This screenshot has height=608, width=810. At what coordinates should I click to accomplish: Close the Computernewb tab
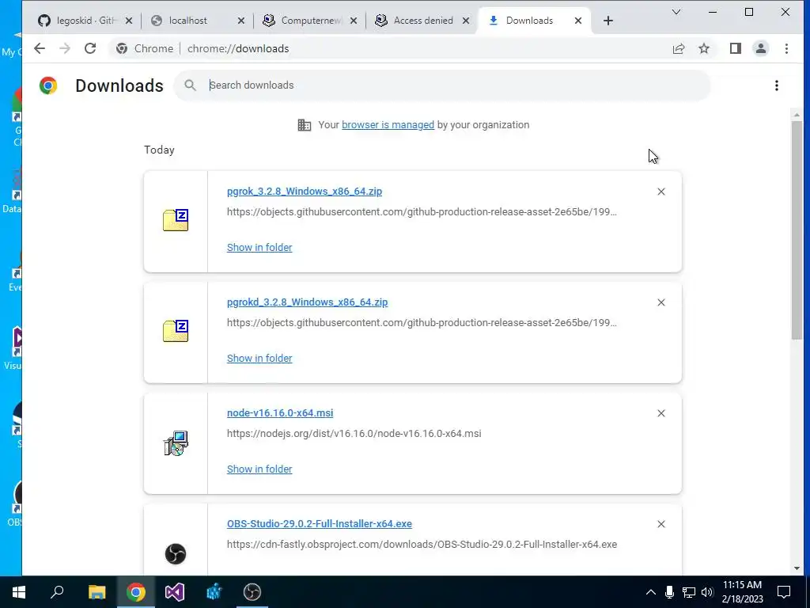coord(354,21)
